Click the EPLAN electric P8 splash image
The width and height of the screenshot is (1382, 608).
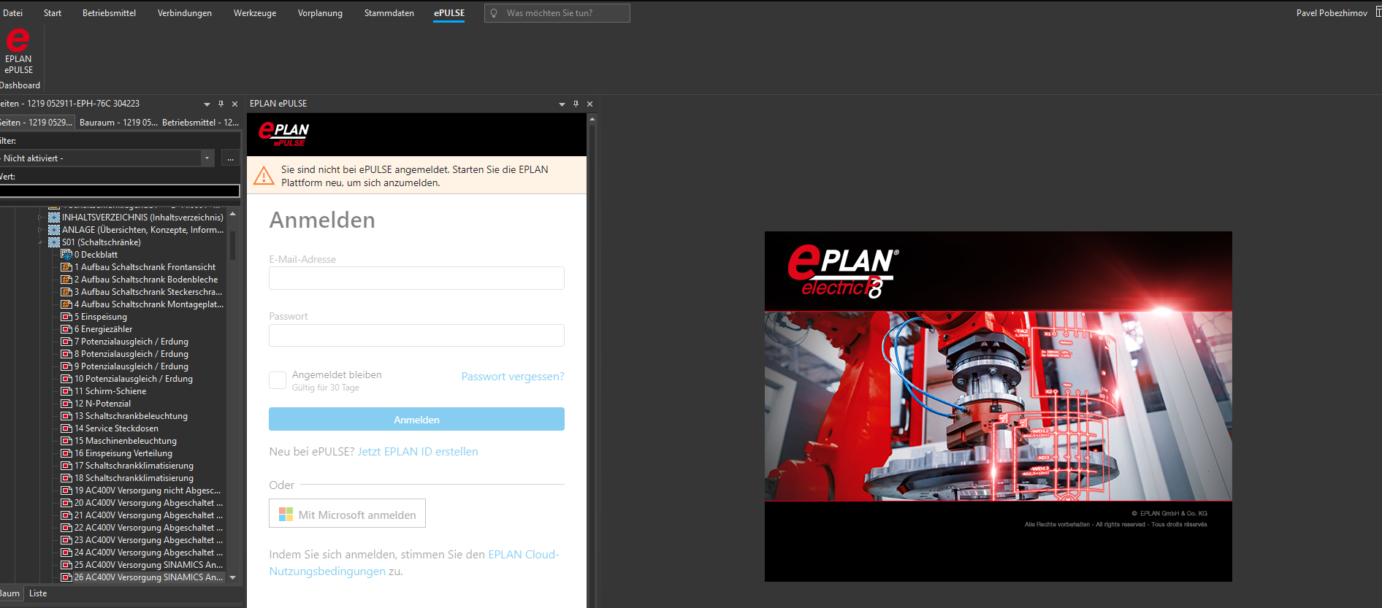[x=998, y=407]
